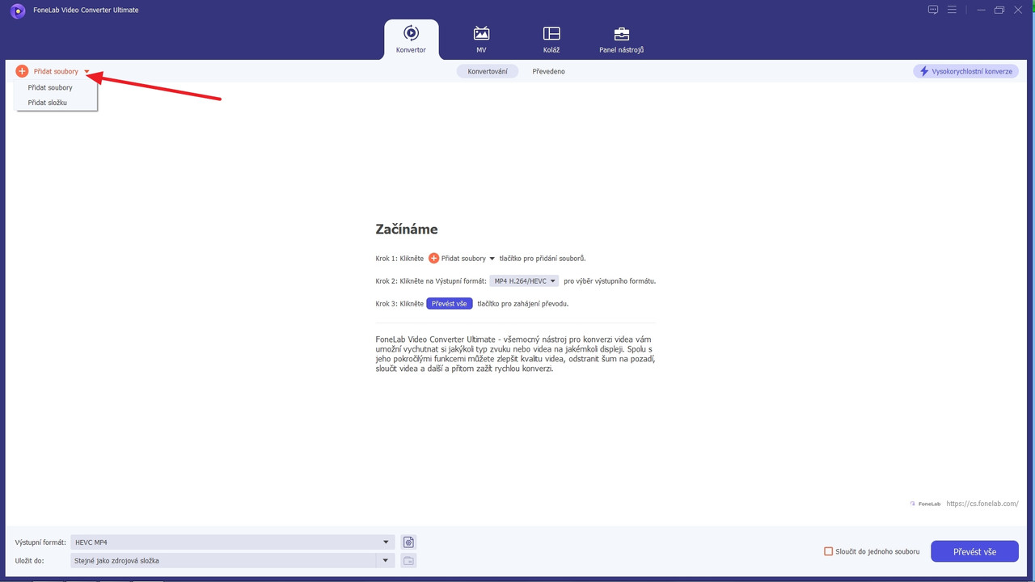
Task: Open the Panel nástrojů tab
Action: (621, 40)
